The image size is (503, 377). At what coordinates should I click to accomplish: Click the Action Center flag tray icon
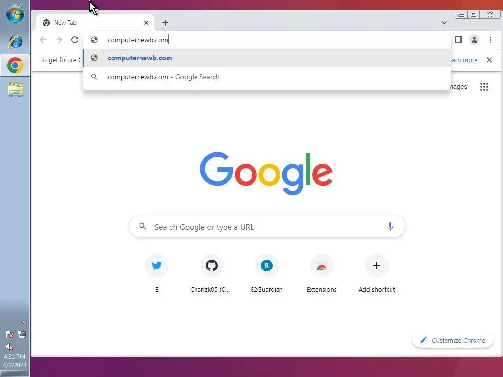(10, 335)
